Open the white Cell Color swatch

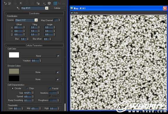pos(14,55)
